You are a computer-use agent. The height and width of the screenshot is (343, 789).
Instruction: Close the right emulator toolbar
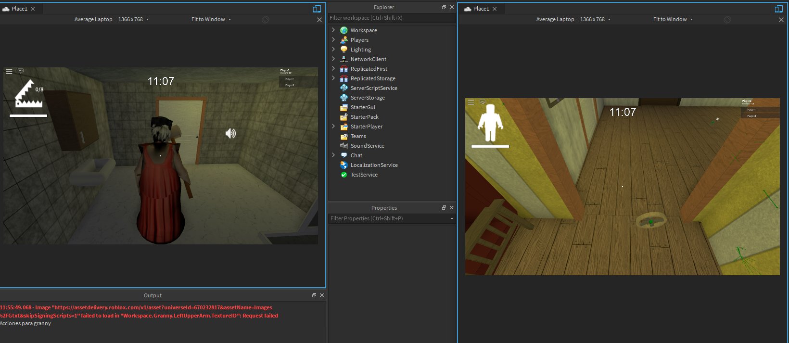781,20
